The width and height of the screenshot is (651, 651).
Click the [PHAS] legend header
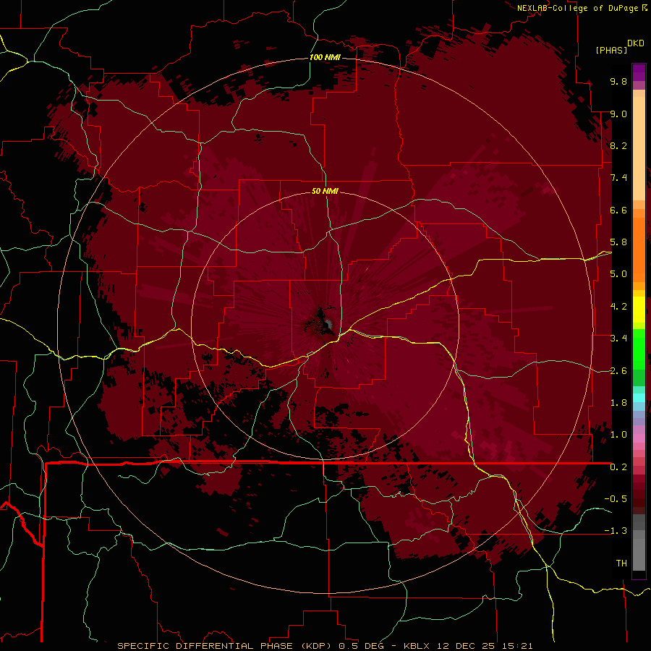pyautogui.click(x=611, y=50)
